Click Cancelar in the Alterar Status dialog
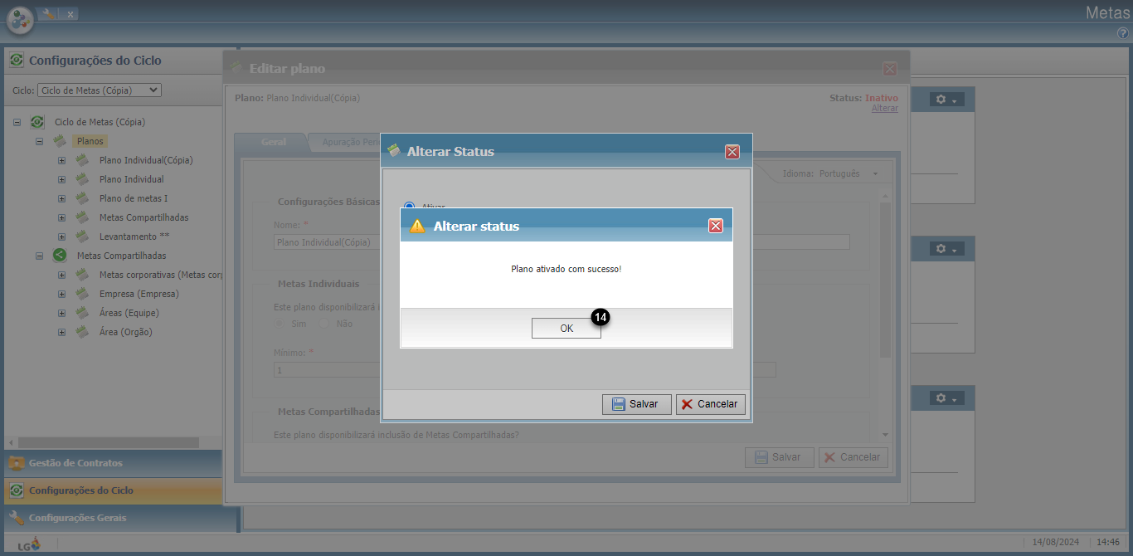 (x=711, y=404)
